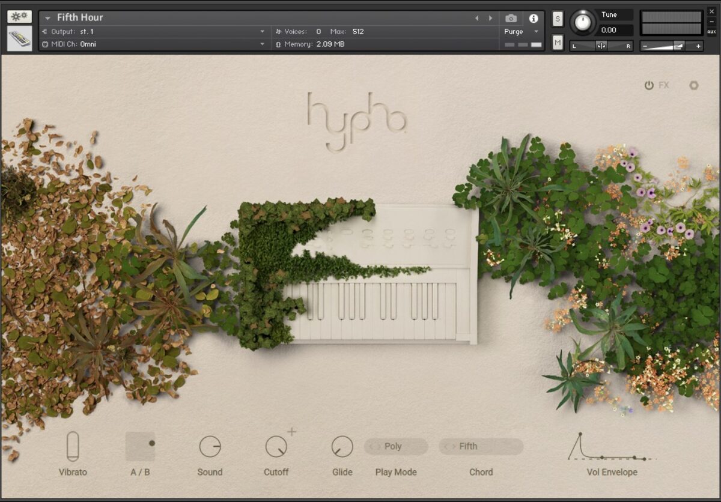Toggle the AUX sends button

point(712,32)
